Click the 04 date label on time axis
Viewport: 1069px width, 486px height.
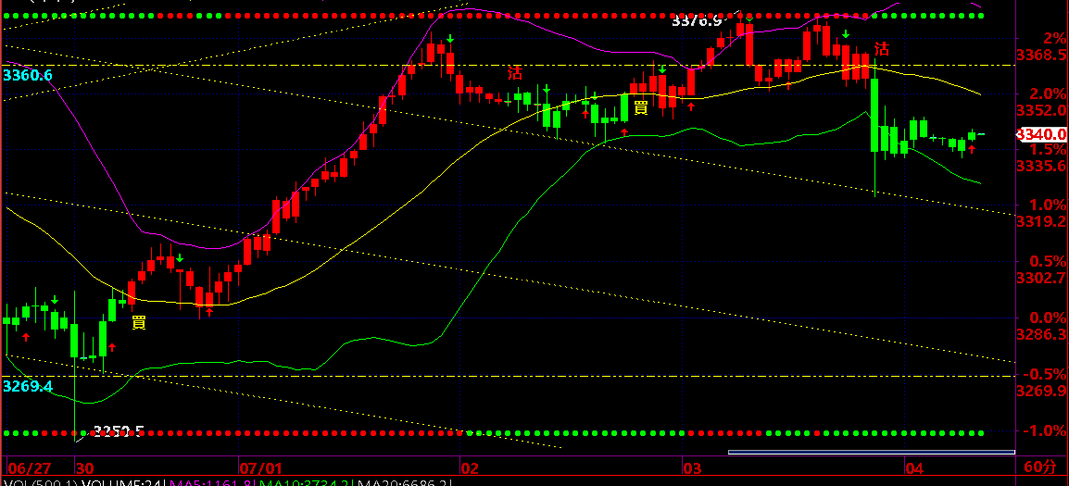click(x=913, y=468)
